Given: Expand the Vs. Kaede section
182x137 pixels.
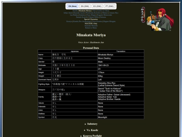Looking at the screenshot, I should pyautogui.click(x=91, y=130).
